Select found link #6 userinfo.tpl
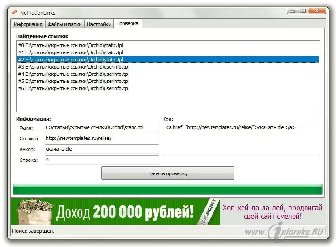The image size is (336, 247). 73,88
